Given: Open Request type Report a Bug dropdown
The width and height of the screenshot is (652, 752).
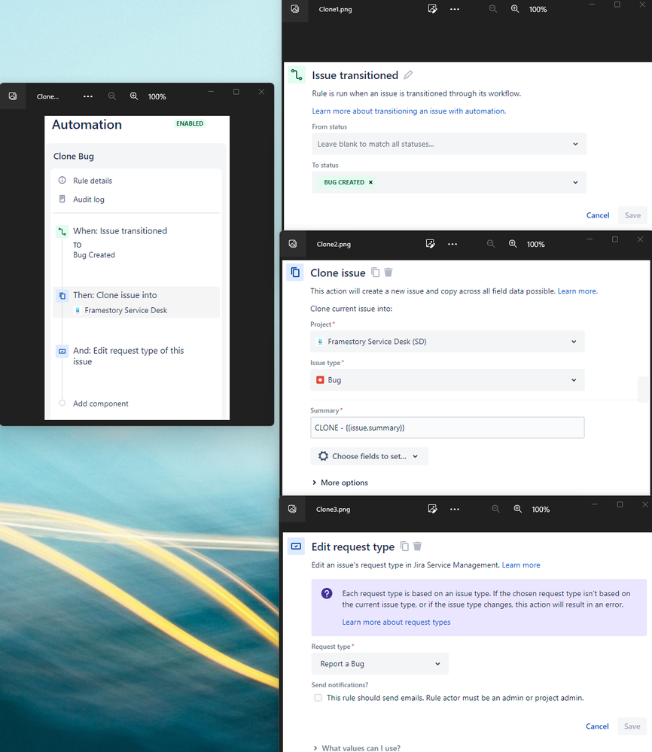Looking at the screenshot, I should tap(379, 664).
